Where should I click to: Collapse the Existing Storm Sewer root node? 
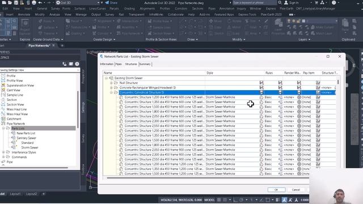pyautogui.click(x=106, y=78)
